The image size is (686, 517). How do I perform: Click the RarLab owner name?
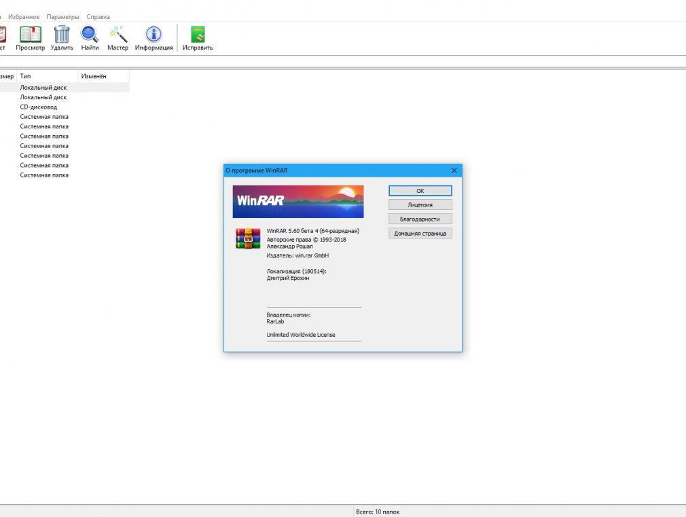coord(275,321)
